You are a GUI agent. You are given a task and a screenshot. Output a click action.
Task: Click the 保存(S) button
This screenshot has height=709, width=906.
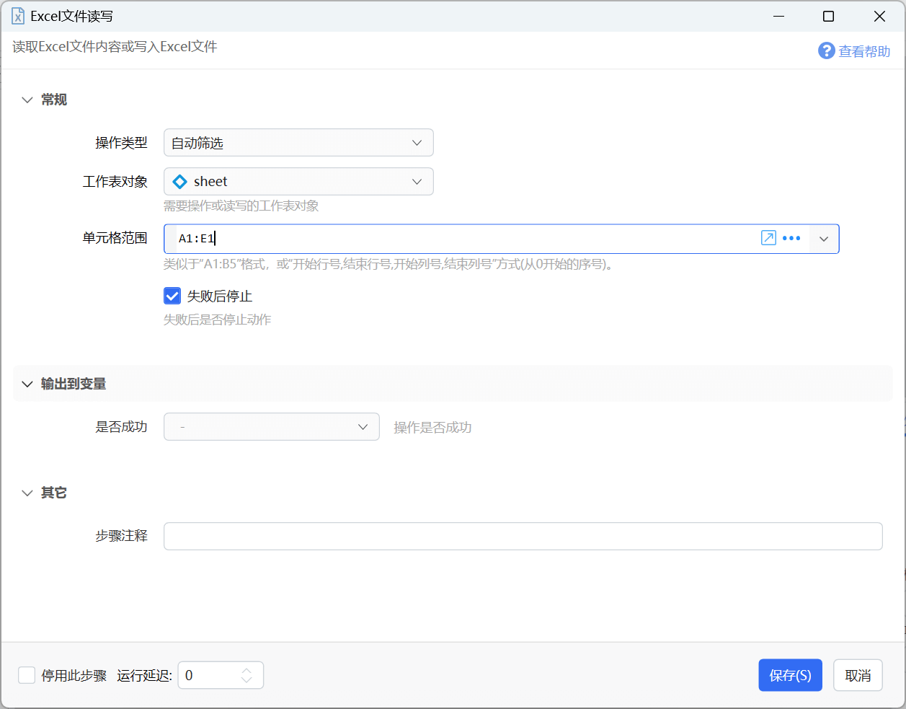[790, 675]
